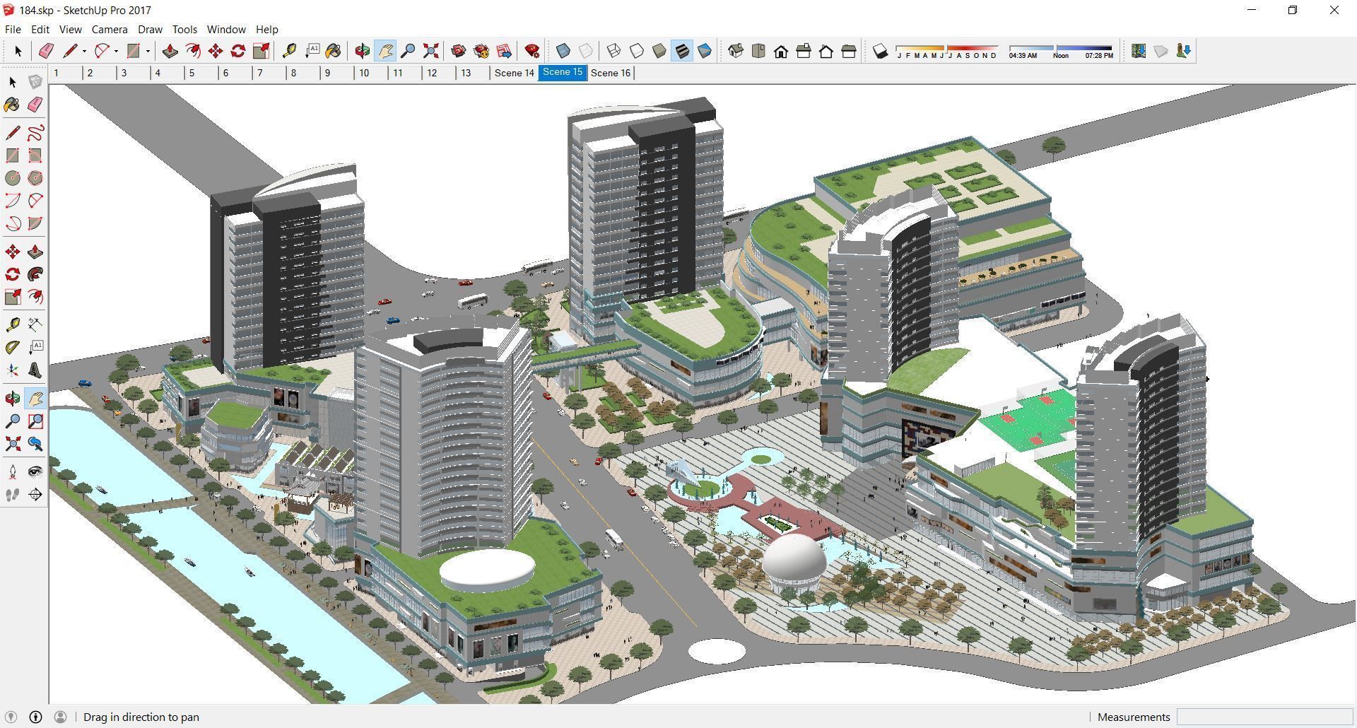1357x728 pixels.
Task: Choose the Freehand drawing tool
Action: 35,133
